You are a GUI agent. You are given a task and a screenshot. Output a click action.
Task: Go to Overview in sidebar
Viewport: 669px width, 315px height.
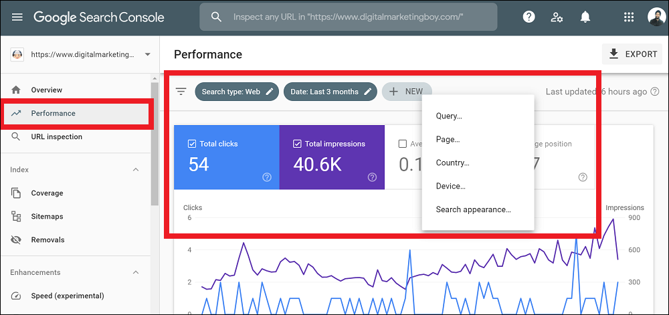click(47, 90)
